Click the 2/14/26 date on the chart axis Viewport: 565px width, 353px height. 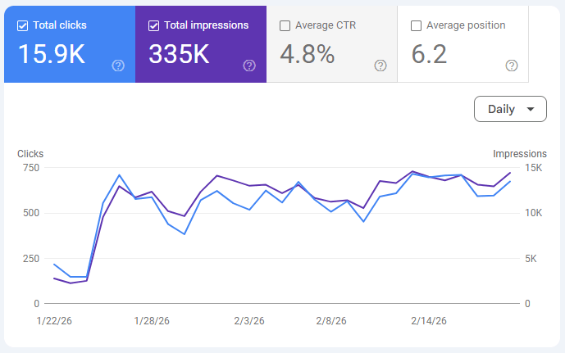click(x=429, y=321)
